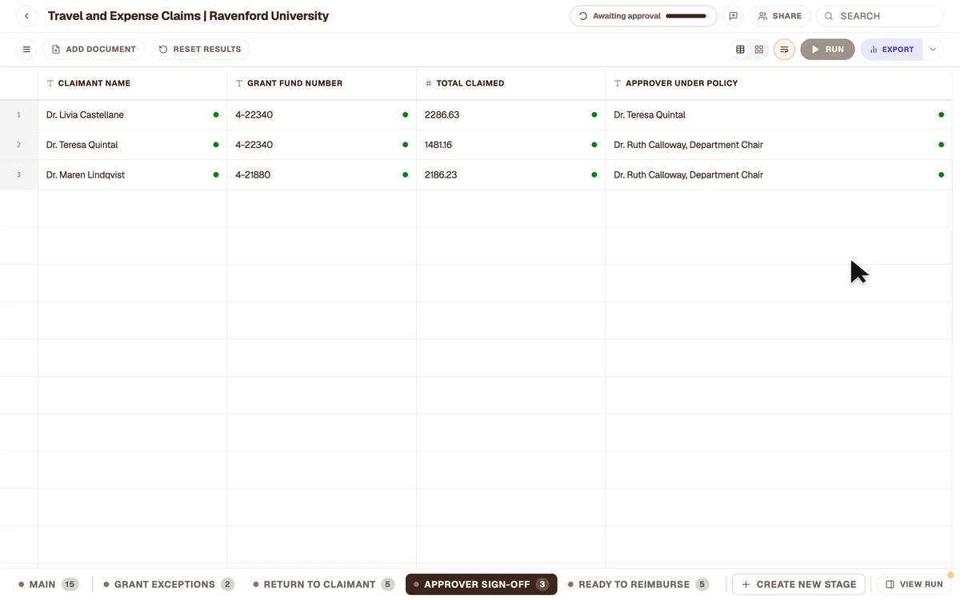Switch to card tile view
This screenshot has height=600, width=960.
(x=759, y=50)
